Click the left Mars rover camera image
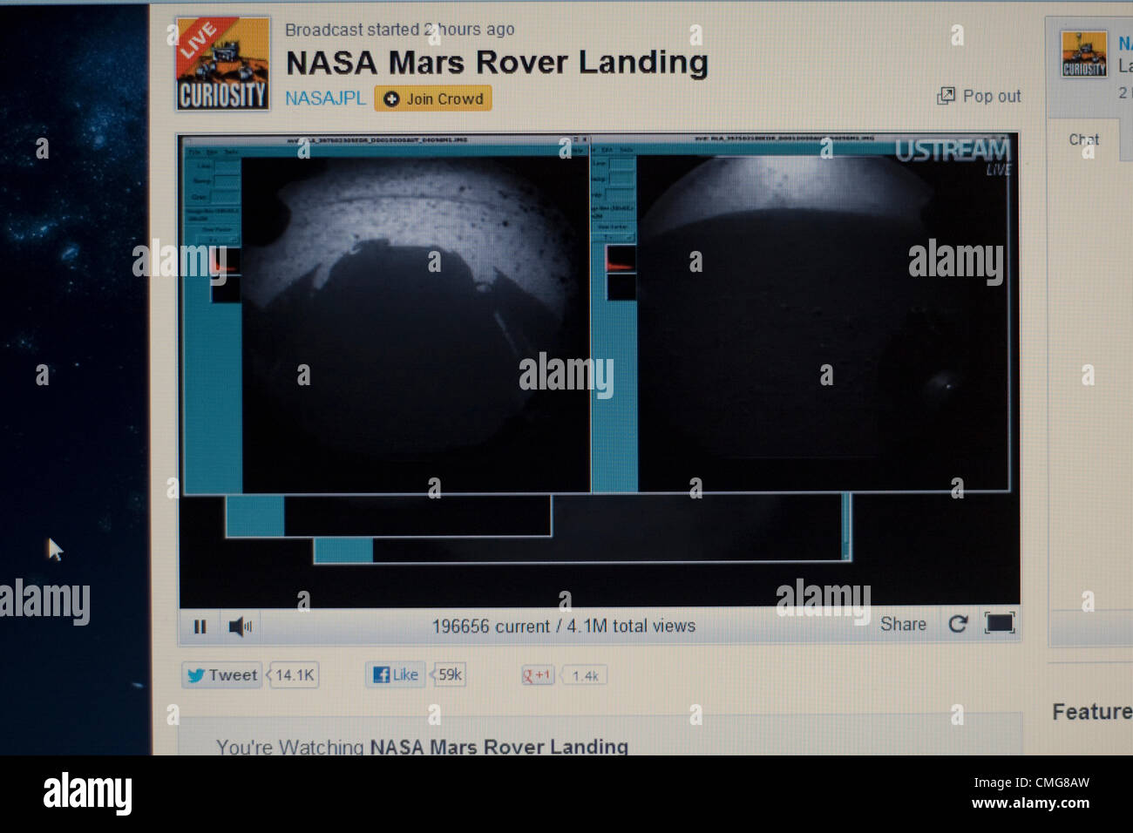Viewport: 1133px width, 833px height. click(415, 324)
